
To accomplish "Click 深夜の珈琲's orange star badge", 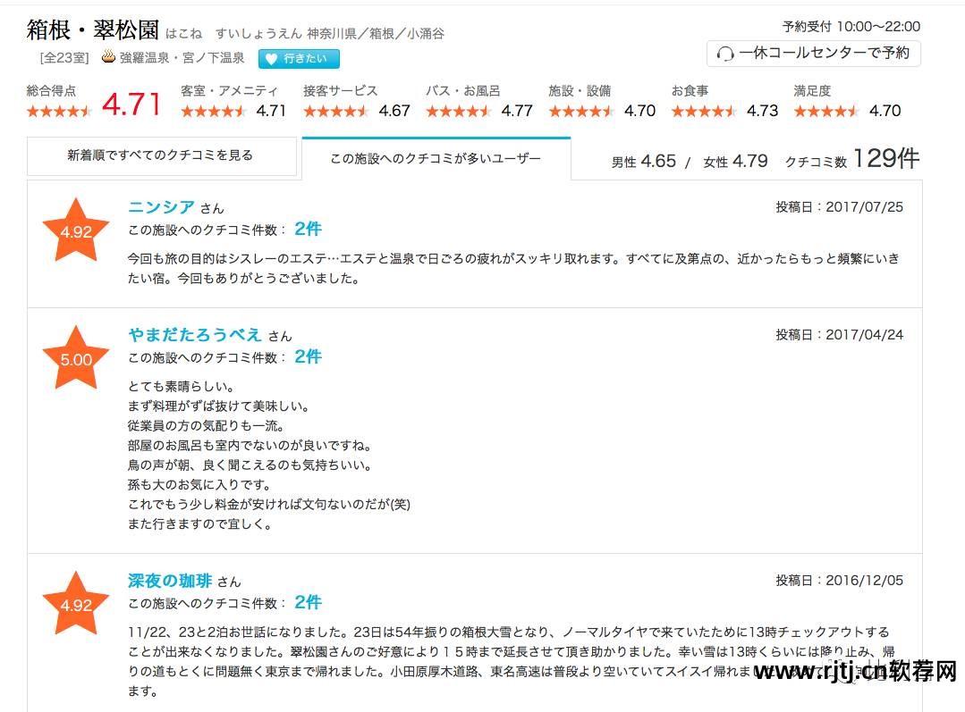I will 75,604.
